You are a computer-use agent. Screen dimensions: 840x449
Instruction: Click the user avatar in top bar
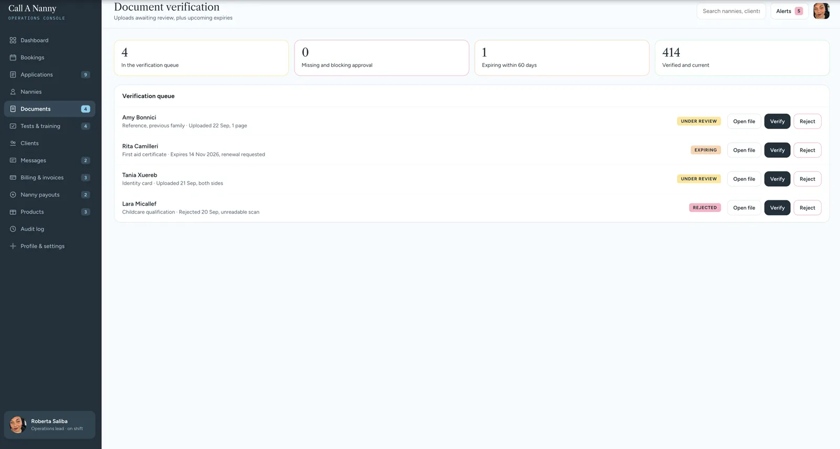(821, 11)
